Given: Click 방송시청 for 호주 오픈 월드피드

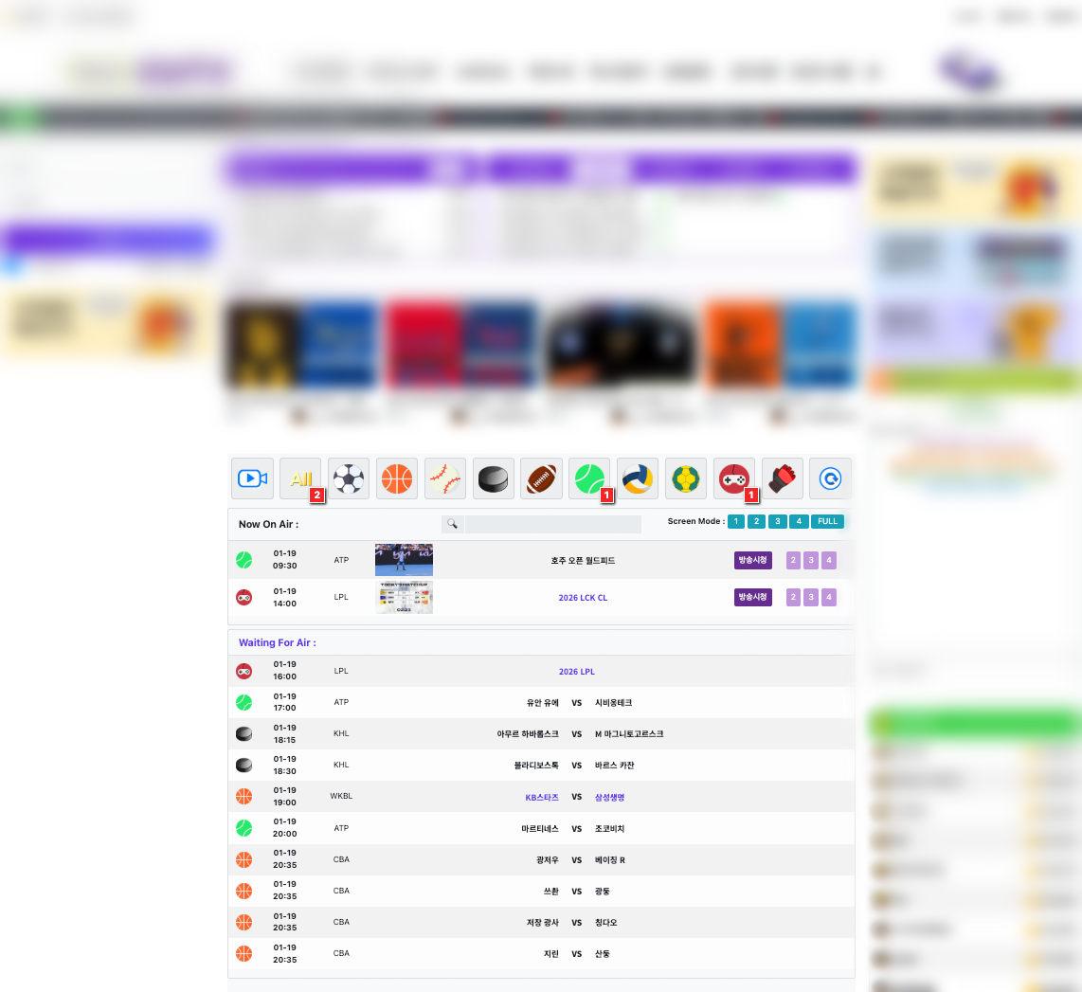Looking at the screenshot, I should coord(753,560).
